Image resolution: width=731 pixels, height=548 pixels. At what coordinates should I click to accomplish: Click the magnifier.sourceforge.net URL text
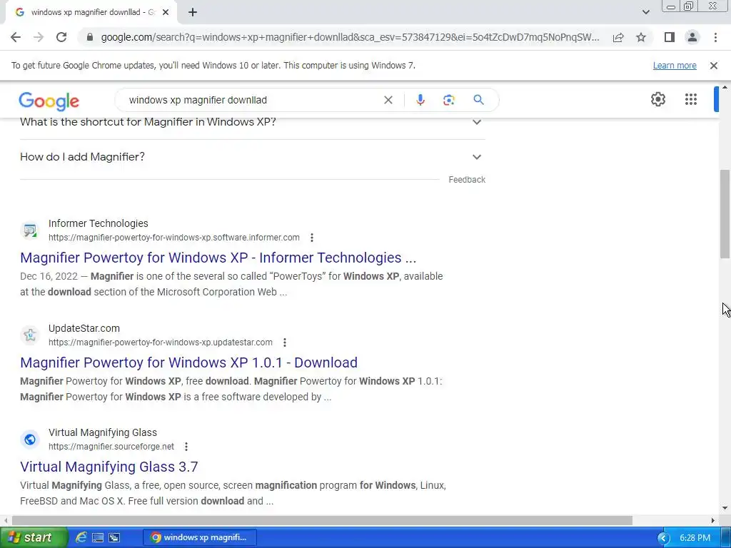pyautogui.click(x=111, y=447)
